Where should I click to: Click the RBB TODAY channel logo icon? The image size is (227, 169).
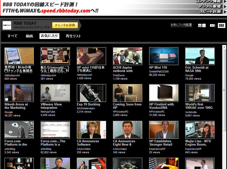pos(7,25)
